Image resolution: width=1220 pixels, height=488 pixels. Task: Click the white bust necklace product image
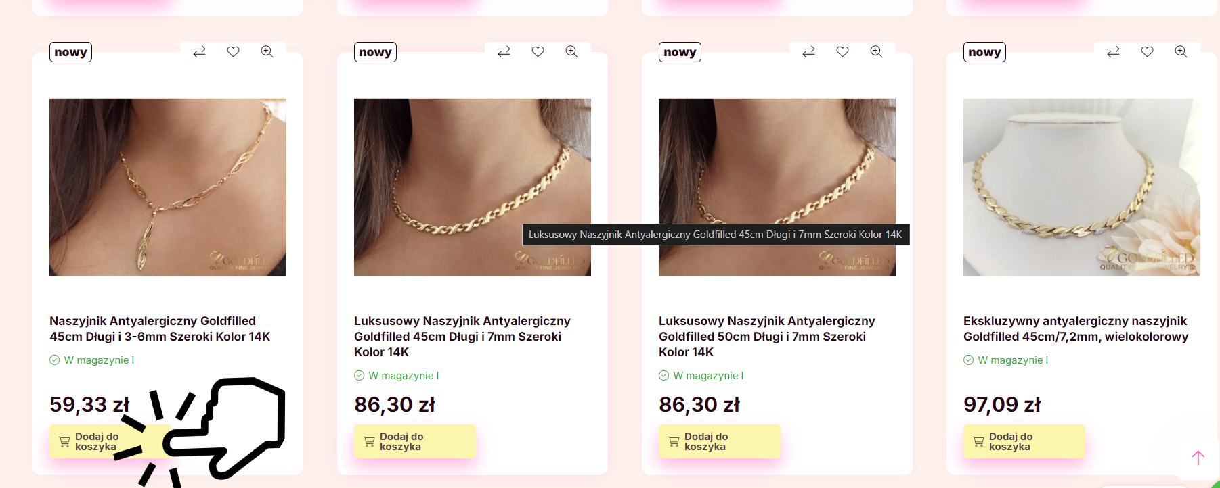pos(1082,187)
